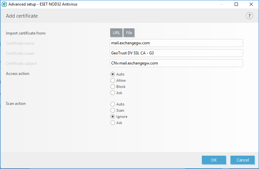The height and width of the screenshot is (169, 259).
Task: Import certificate from File
Action: coord(129,33)
